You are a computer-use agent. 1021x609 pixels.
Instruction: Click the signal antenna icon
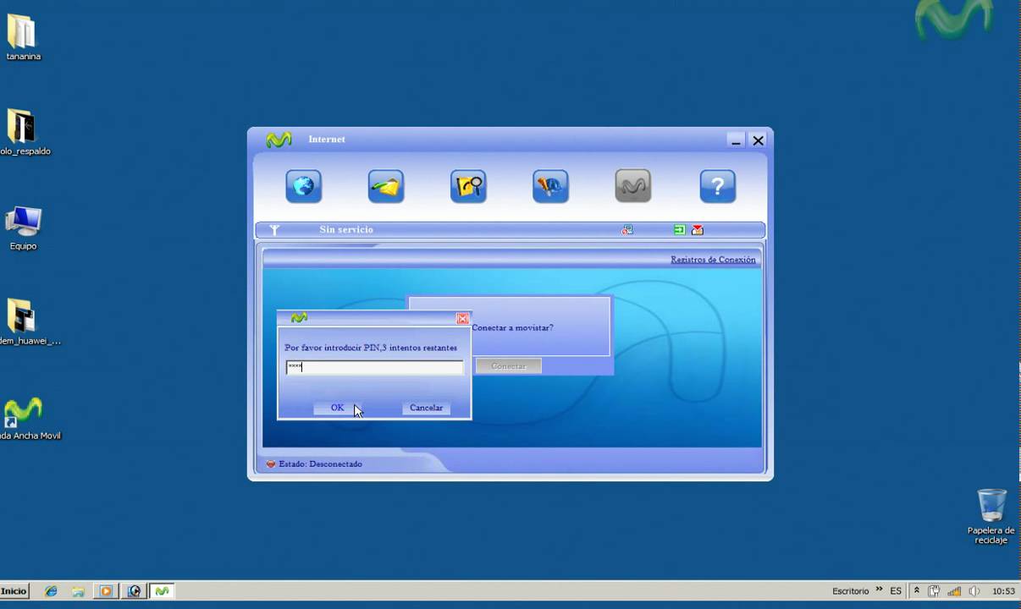[274, 230]
